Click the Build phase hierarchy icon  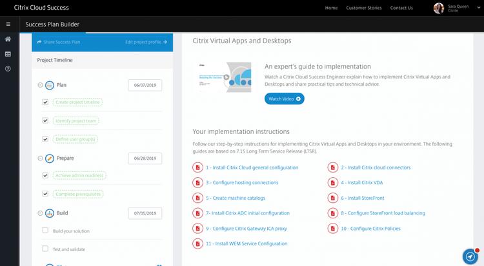click(x=50, y=213)
